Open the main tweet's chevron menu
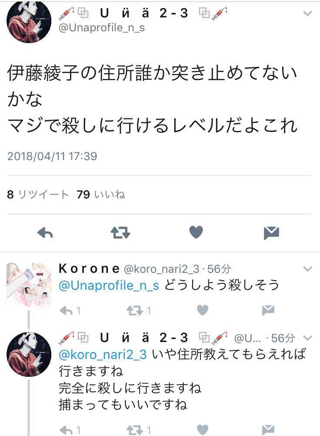Screen dimensions: 320x436 tap(307, 13)
